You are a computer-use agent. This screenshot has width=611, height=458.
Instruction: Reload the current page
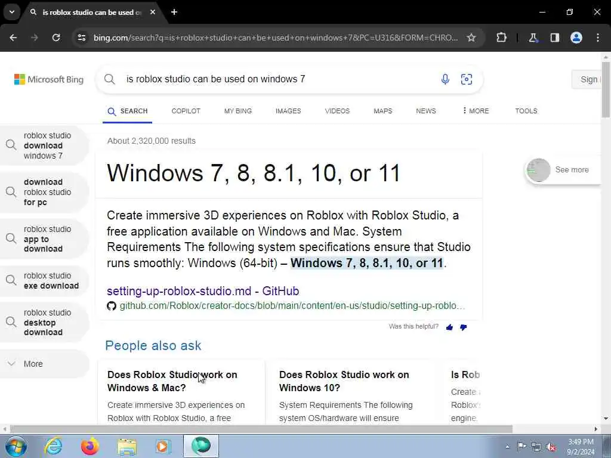tap(56, 38)
